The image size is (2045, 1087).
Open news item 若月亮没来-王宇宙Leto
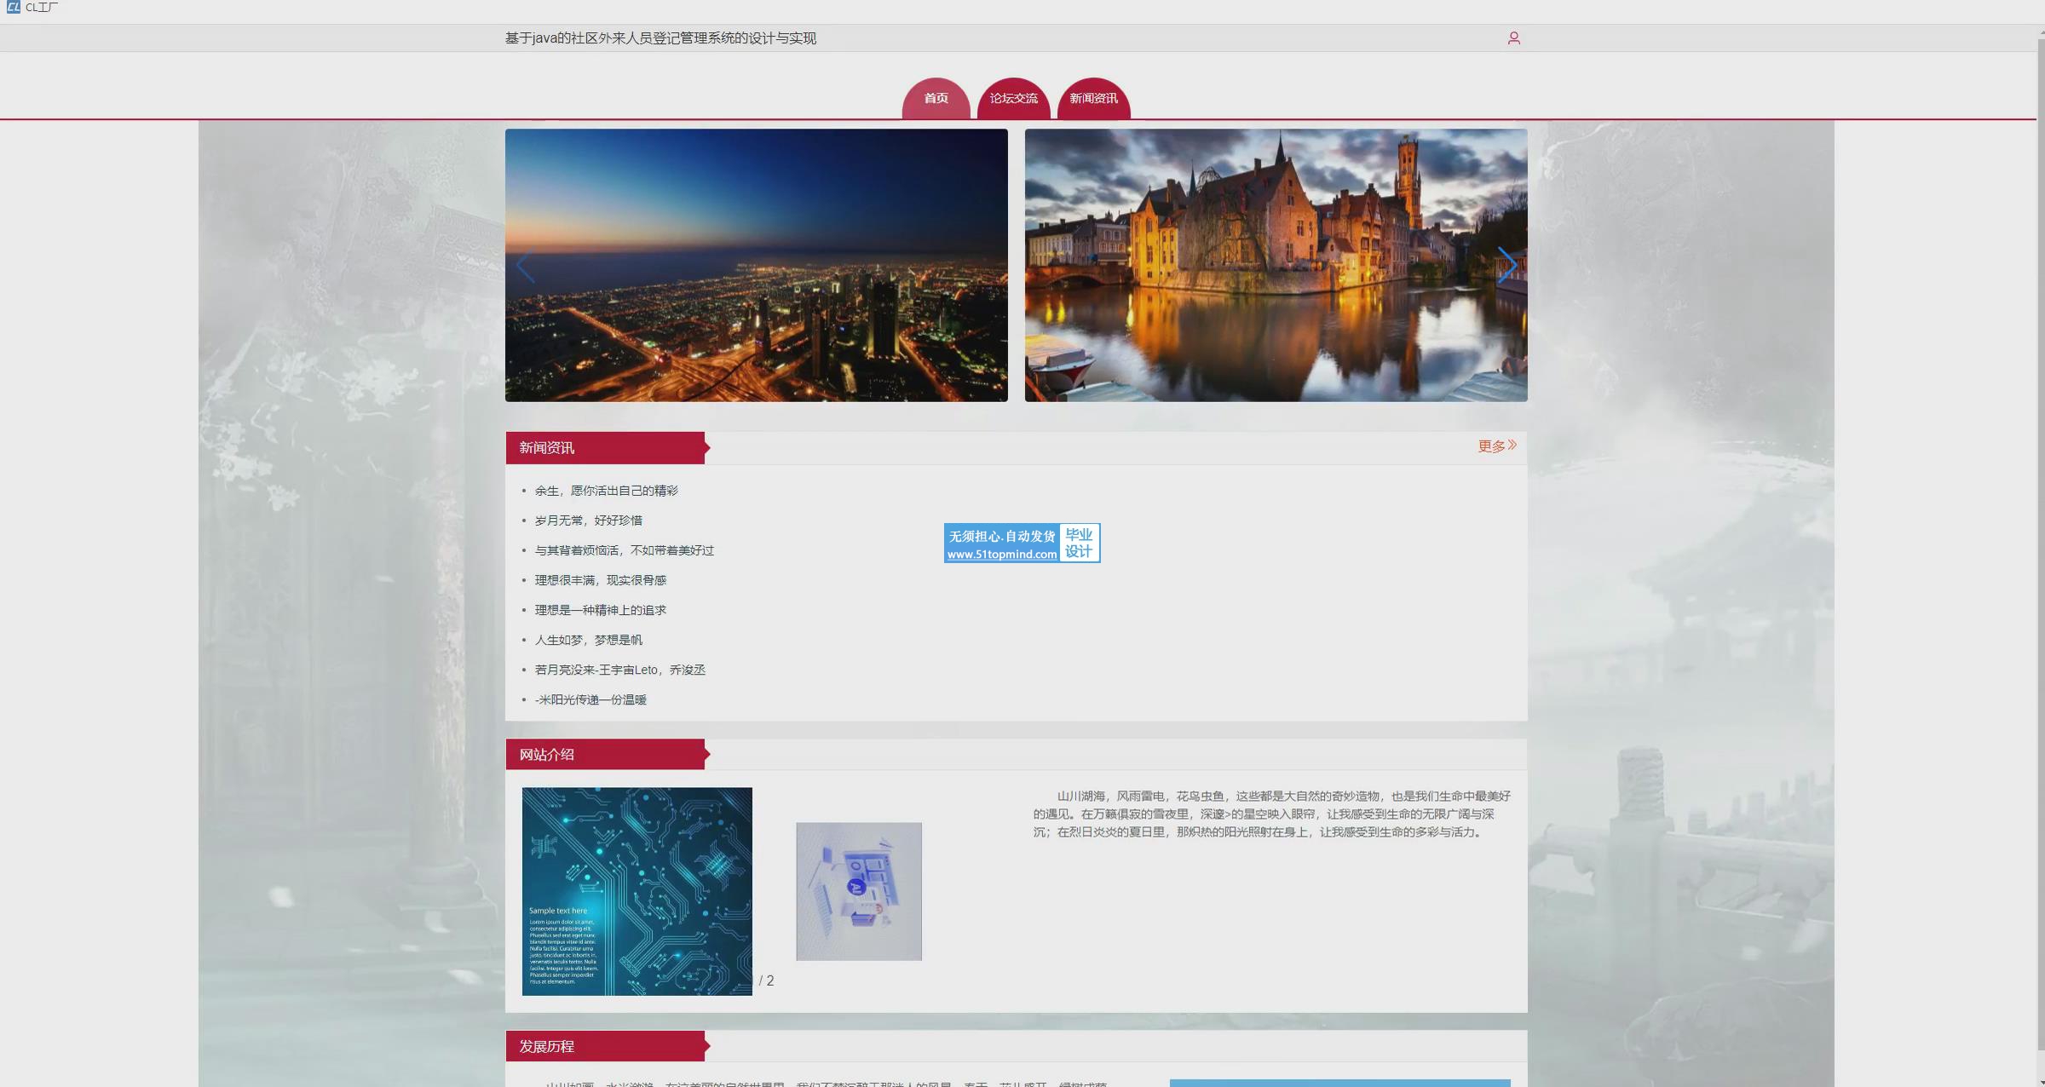coord(619,670)
